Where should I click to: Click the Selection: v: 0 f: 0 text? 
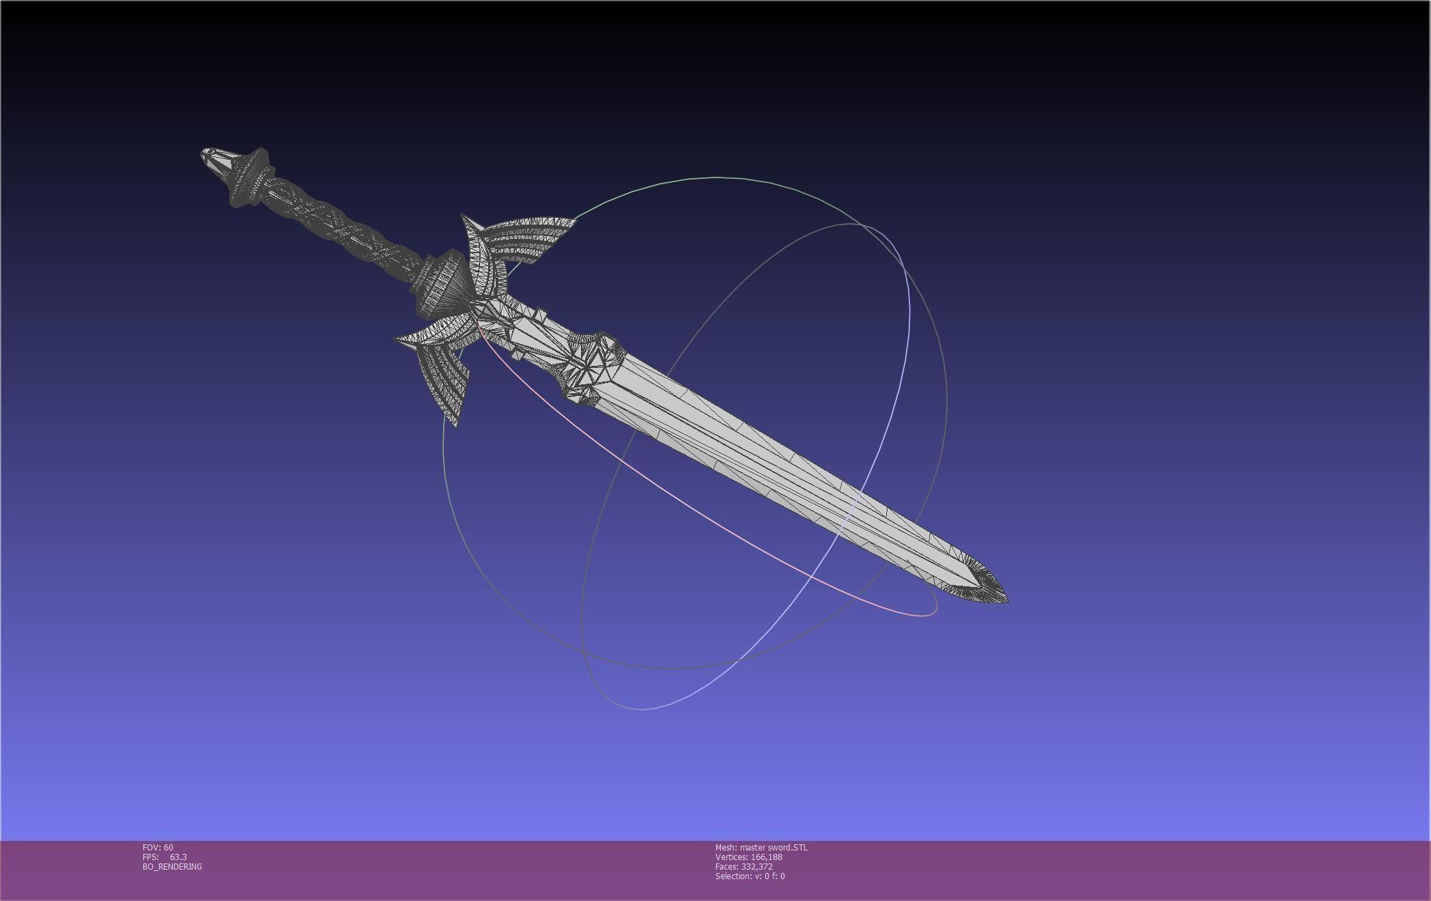[750, 876]
